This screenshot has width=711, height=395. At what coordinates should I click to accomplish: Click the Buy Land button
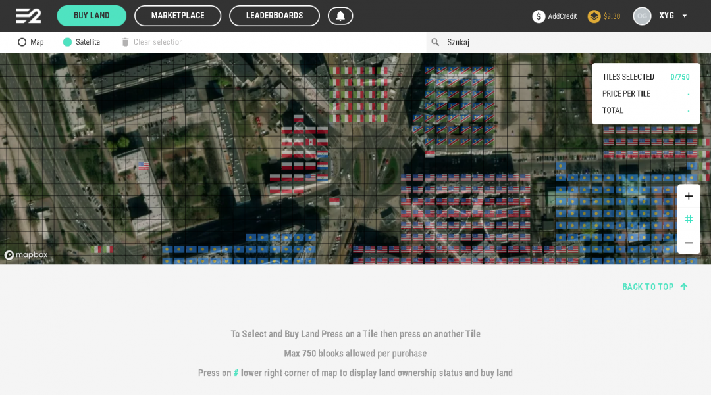click(92, 16)
